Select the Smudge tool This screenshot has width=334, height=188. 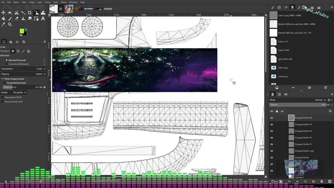tap(30, 19)
